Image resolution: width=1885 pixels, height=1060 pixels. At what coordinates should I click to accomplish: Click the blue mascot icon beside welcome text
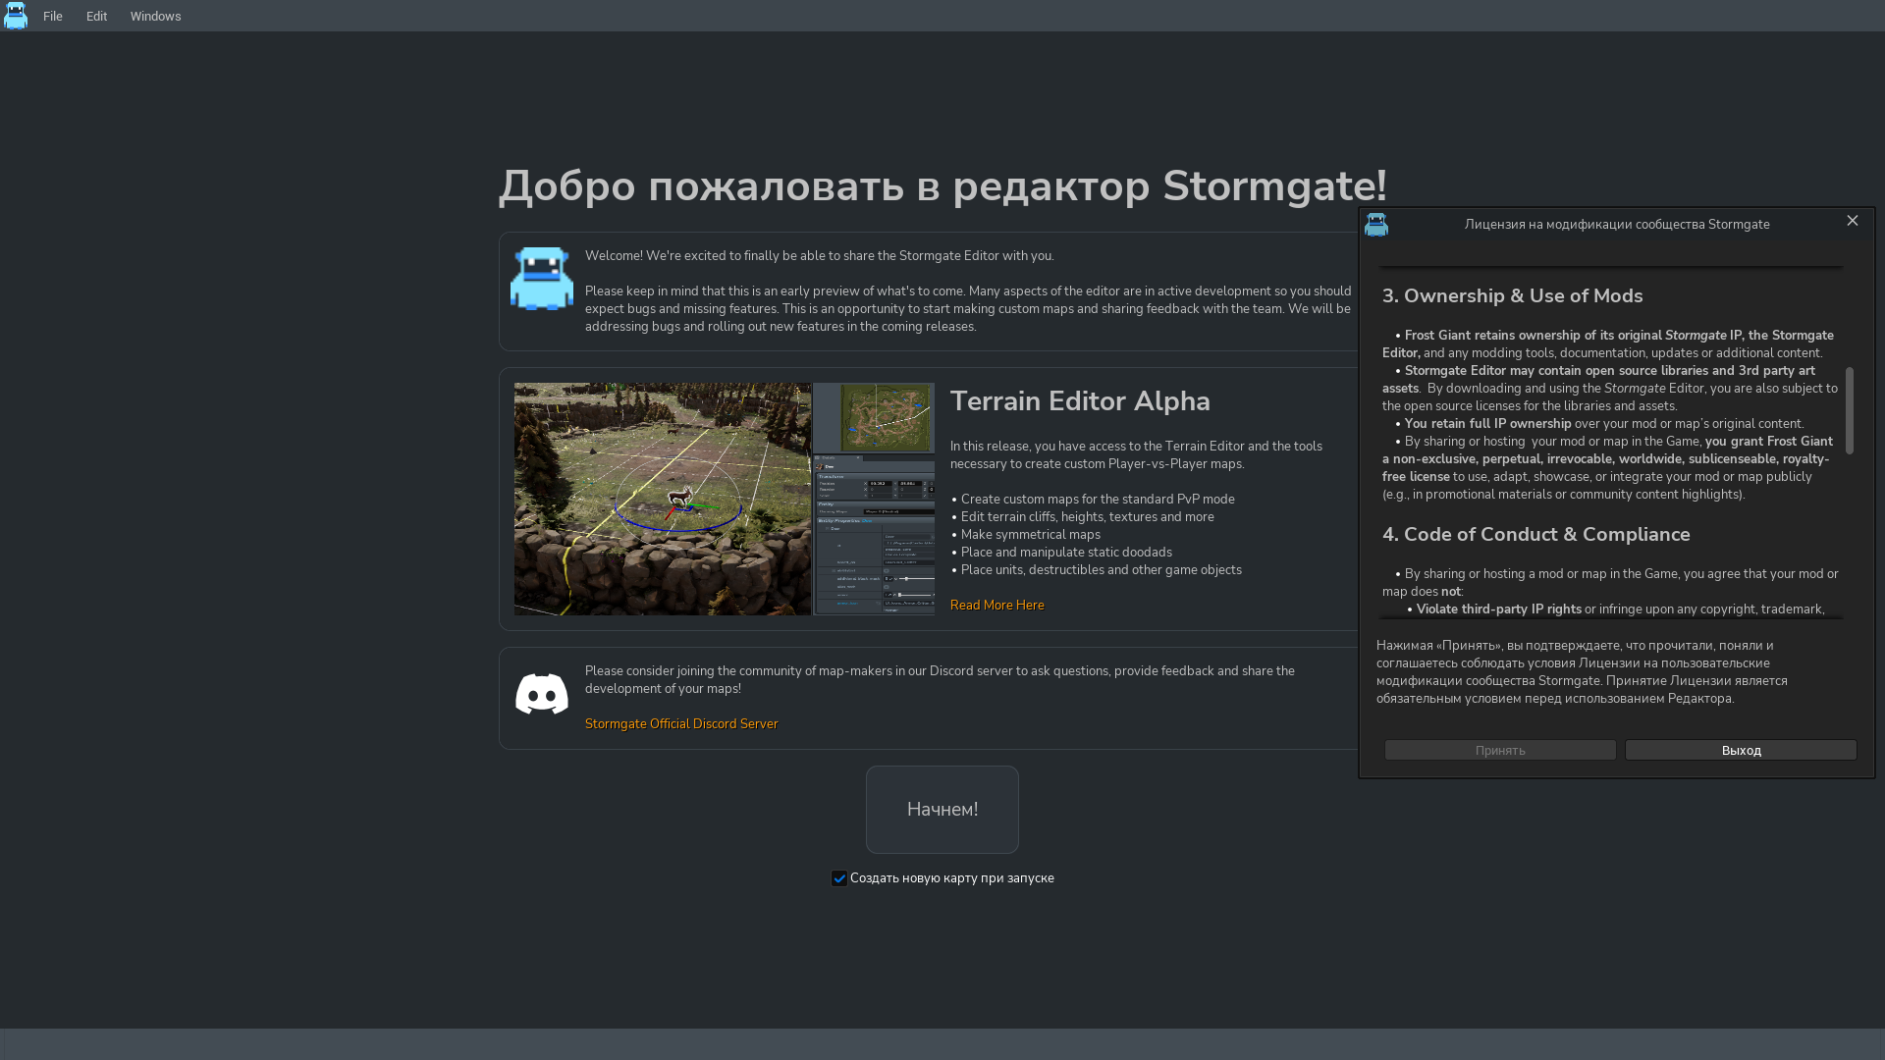[x=541, y=279]
